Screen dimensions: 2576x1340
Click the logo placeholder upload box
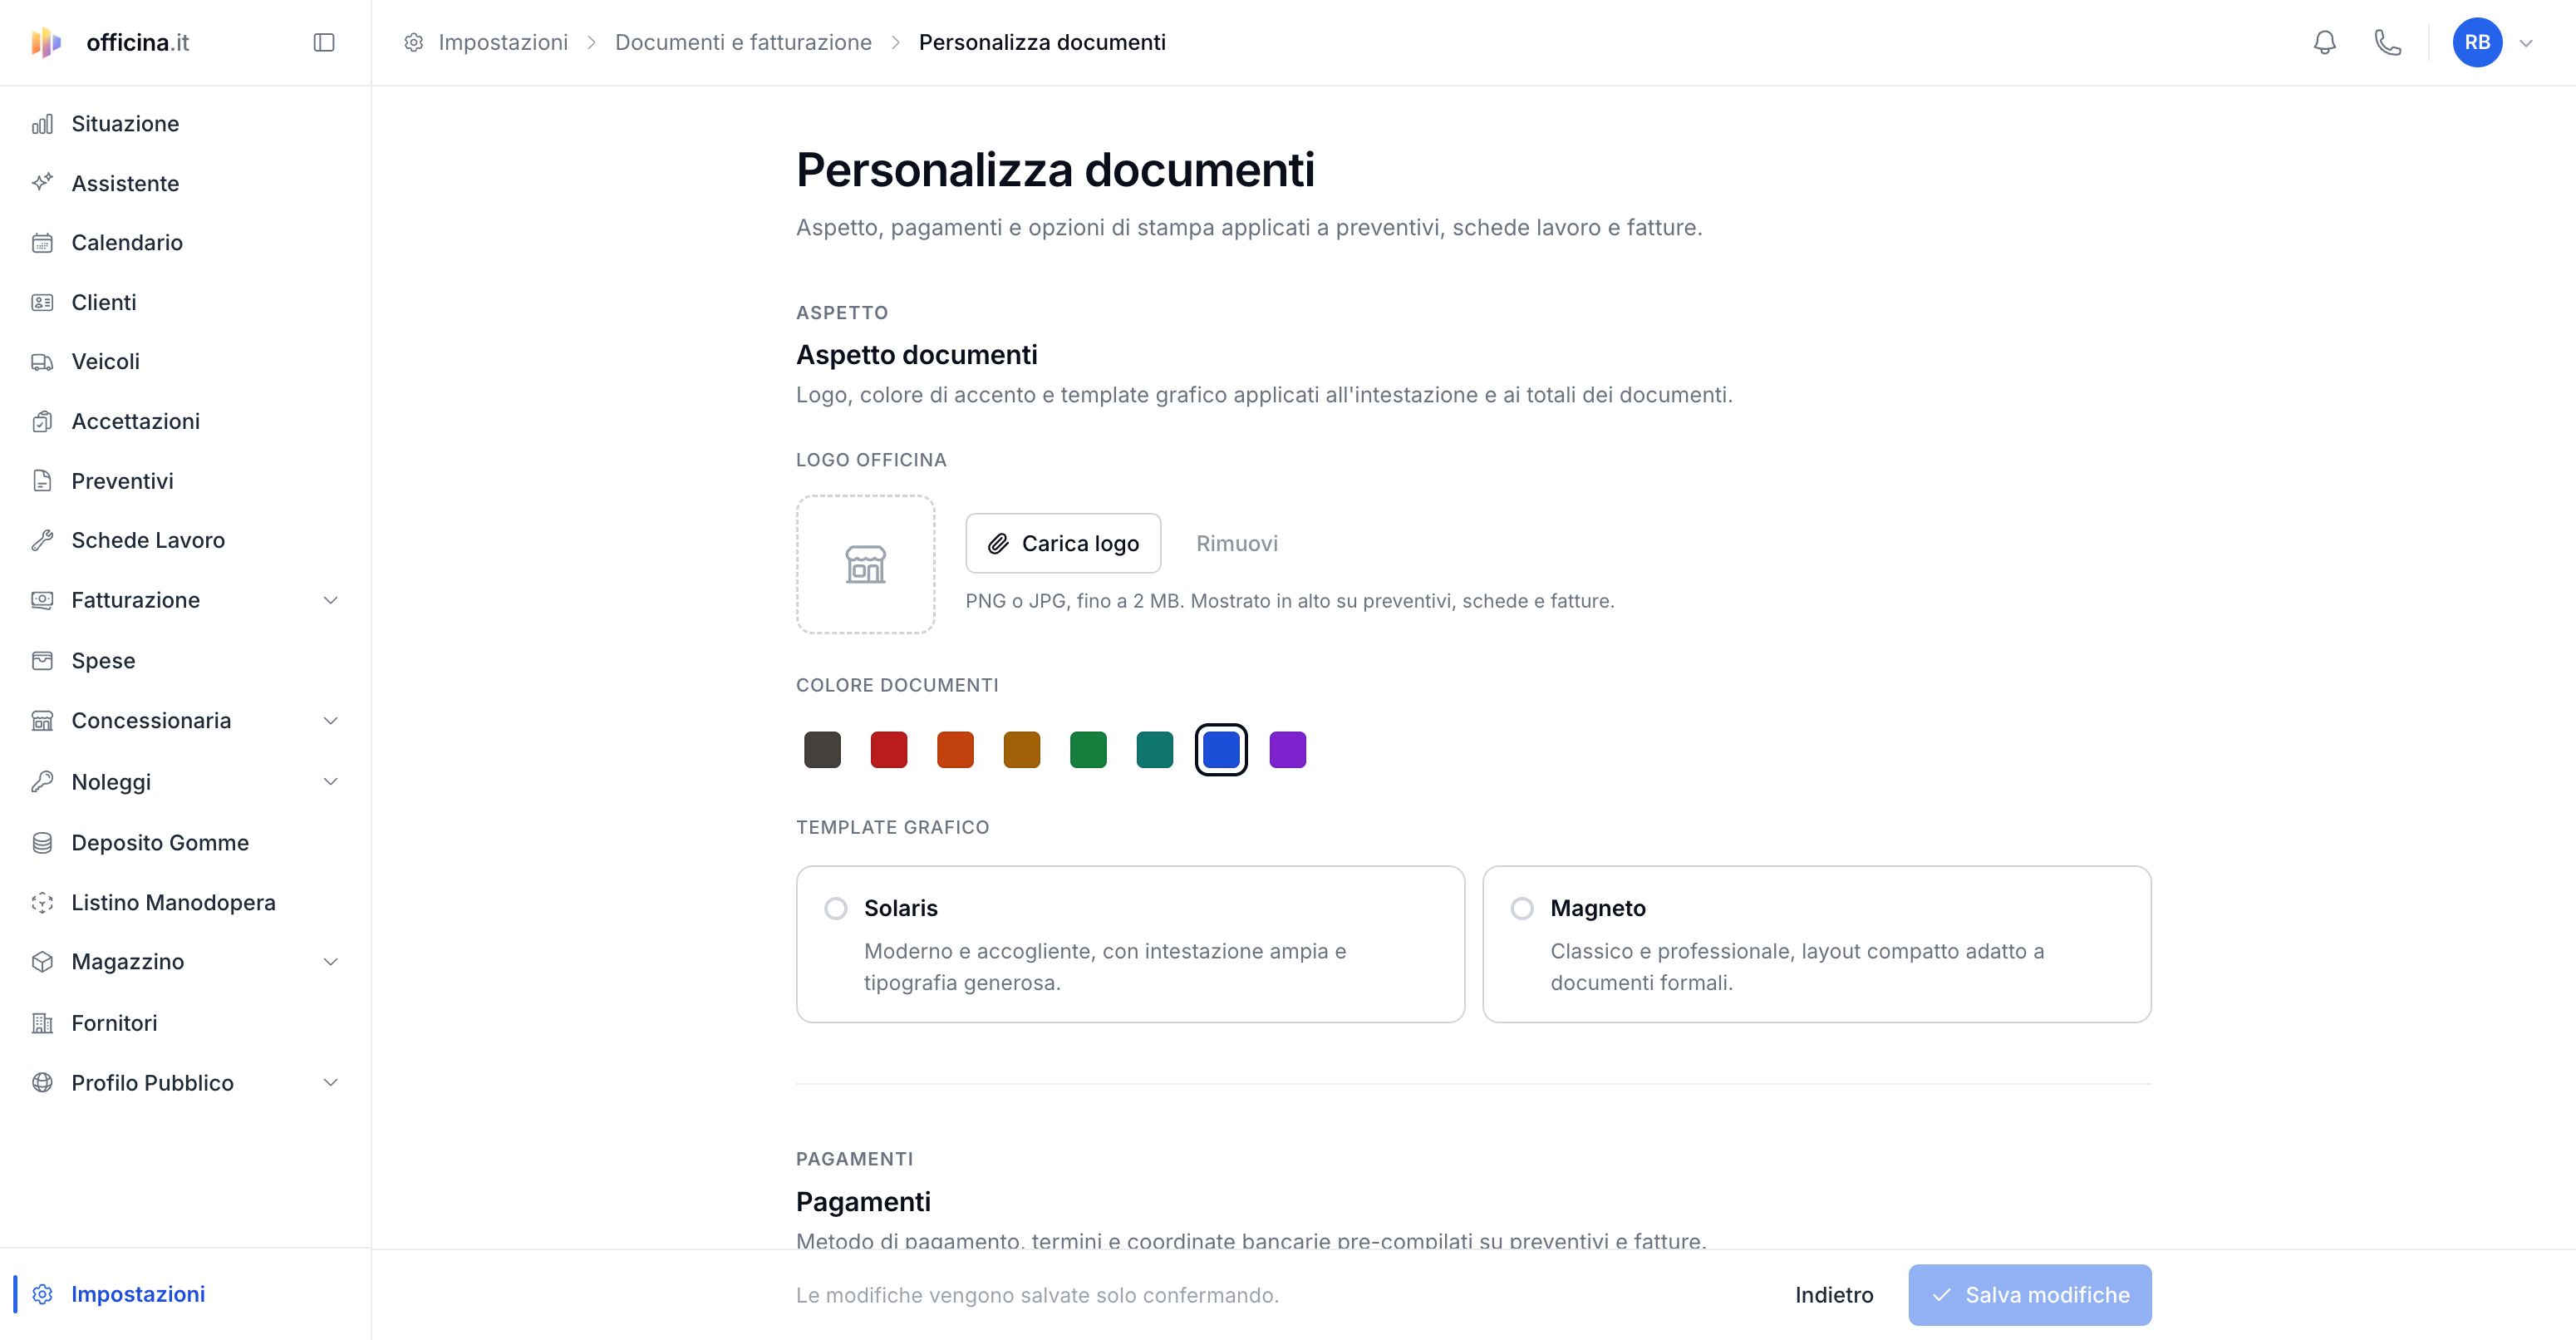click(x=866, y=564)
